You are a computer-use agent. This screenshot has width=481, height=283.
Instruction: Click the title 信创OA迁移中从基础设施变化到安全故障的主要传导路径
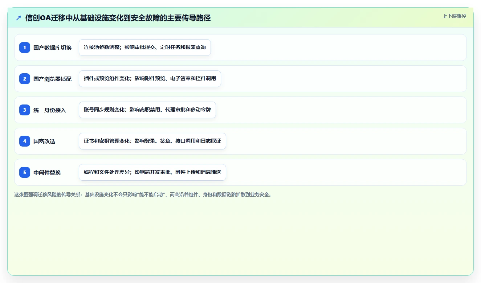tap(118, 18)
